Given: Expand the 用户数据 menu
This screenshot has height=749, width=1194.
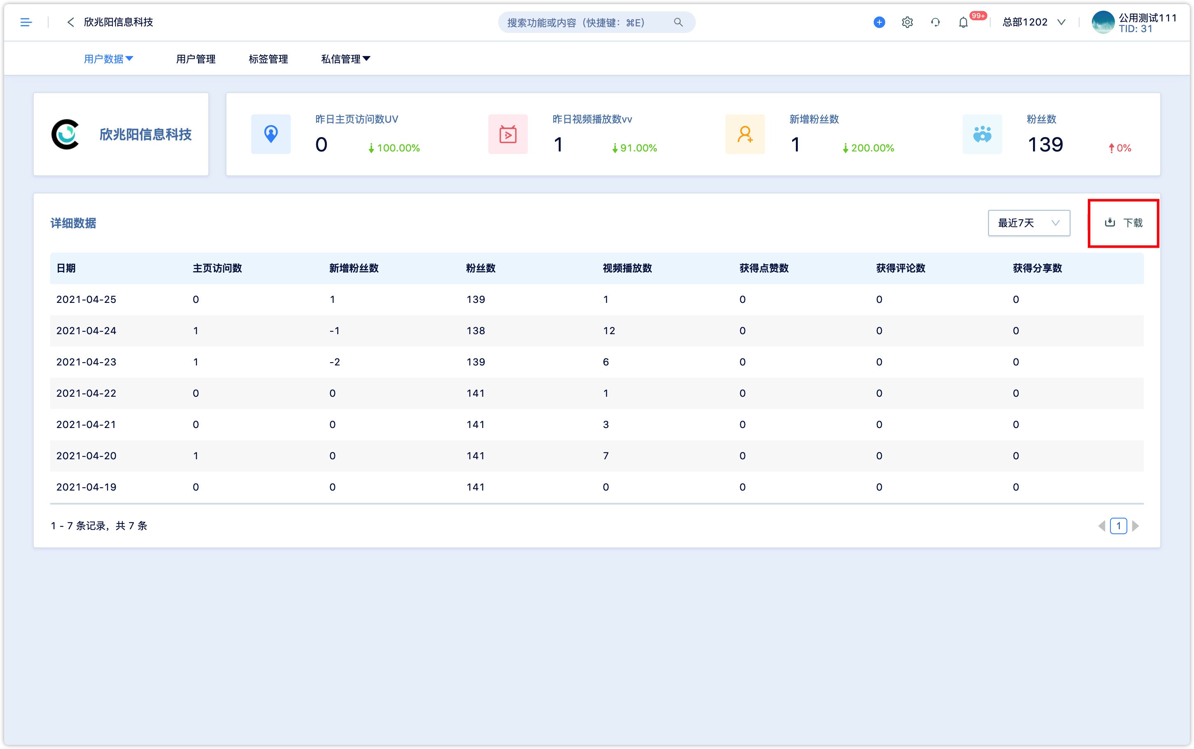Looking at the screenshot, I should pyautogui.click(x=108, y=59).
